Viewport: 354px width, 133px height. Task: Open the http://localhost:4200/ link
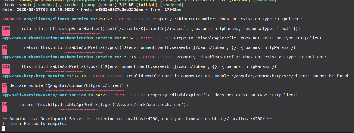pos(238,119)
